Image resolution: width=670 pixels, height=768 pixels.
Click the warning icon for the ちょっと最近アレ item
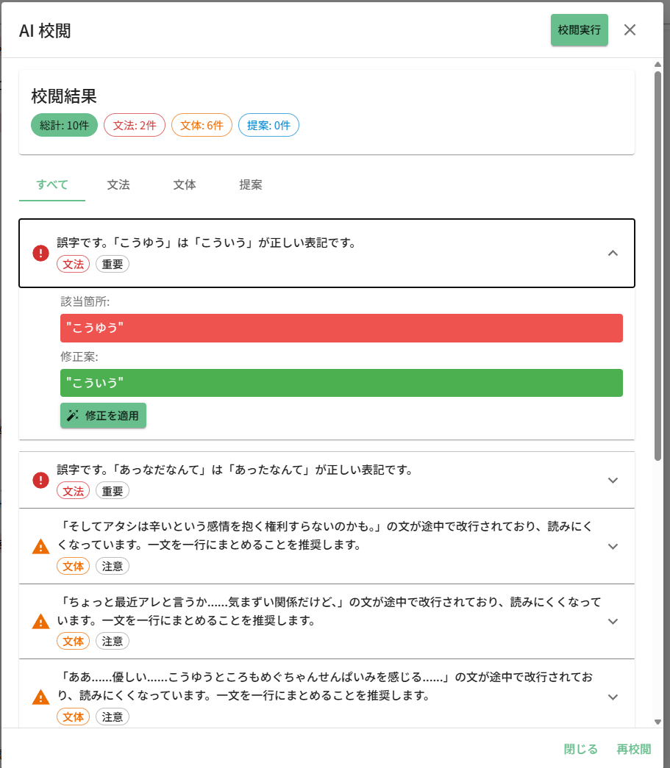tap(41, 622)
